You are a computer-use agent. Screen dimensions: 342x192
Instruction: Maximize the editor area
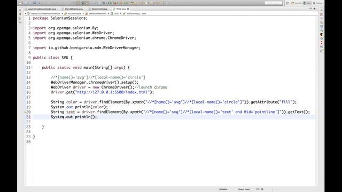(314, 9)
